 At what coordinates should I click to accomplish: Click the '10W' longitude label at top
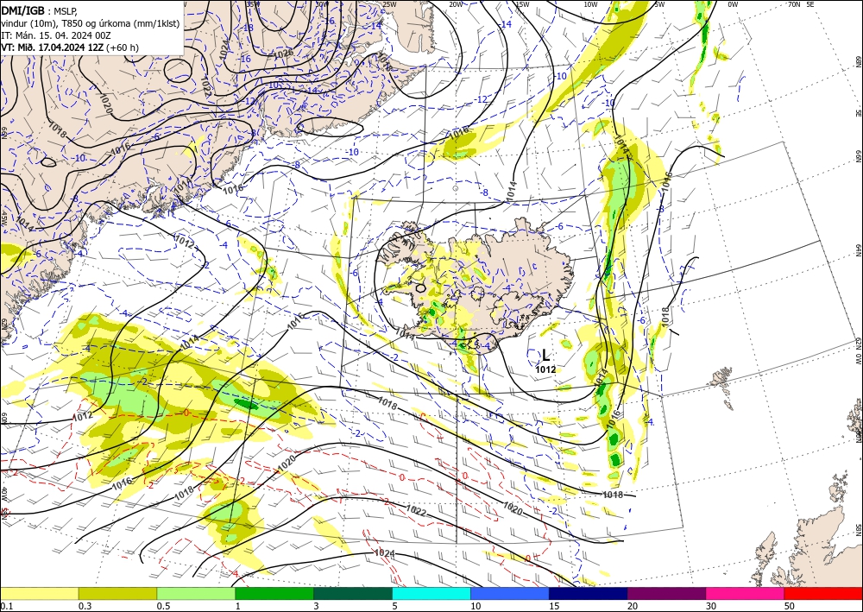pyautogui.click(x=590, y=4)
